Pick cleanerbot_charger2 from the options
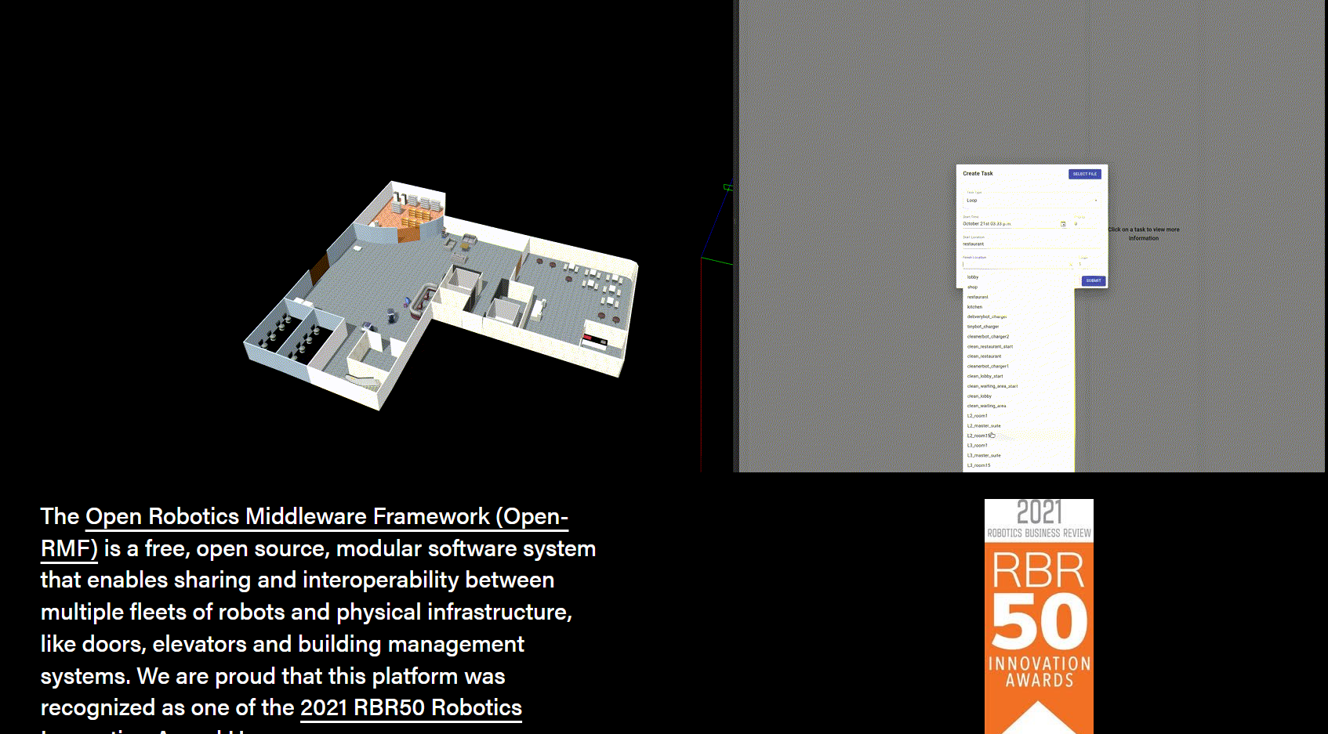Image resolution: width=1328 pixels, height=734 pixels. pyautogui.click(x=1018, y=337)
